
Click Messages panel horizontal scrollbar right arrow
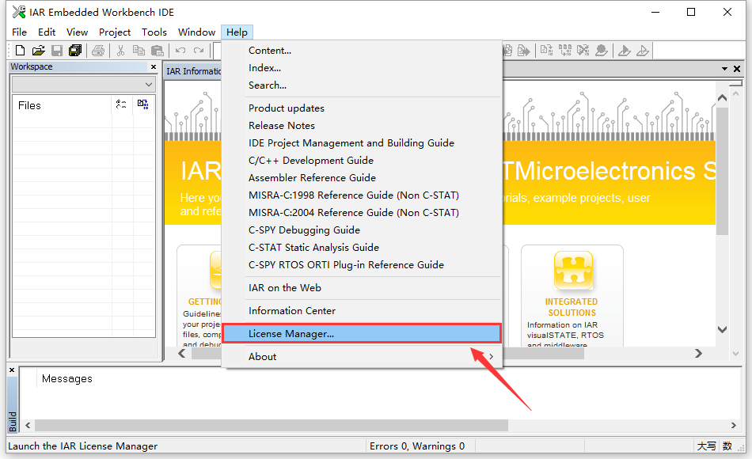[733, 426]
